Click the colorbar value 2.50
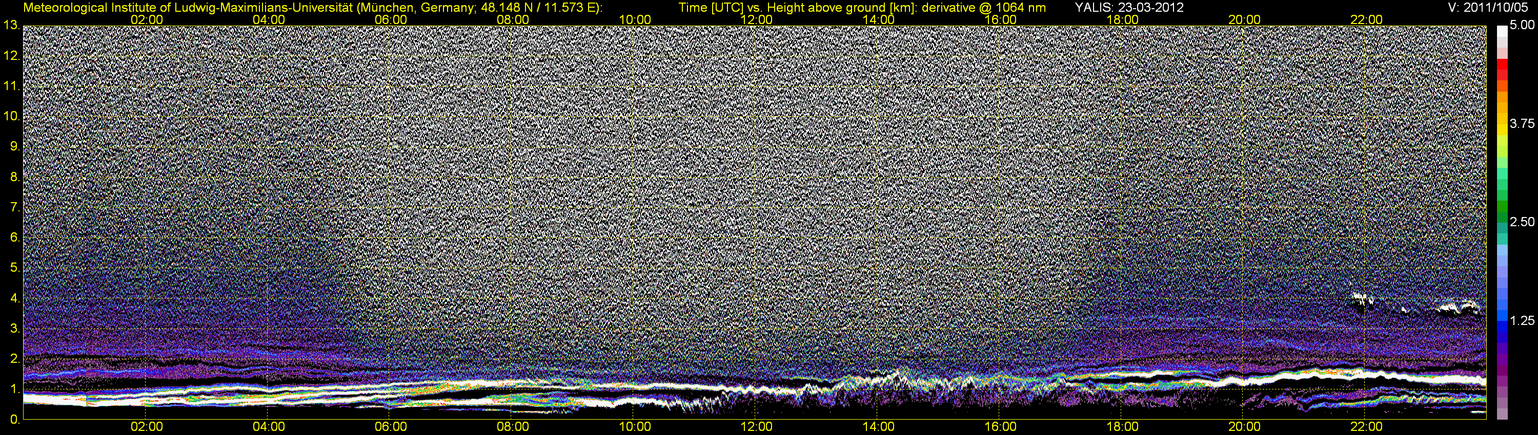Image resolution: width=1538 pixels, height=435 pixels. coord(1522,222)
